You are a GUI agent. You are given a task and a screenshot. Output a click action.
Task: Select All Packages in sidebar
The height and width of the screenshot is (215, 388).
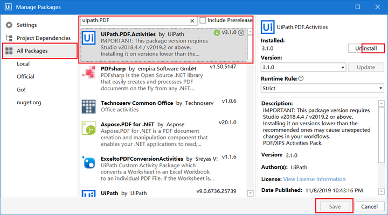pos(40,51)
